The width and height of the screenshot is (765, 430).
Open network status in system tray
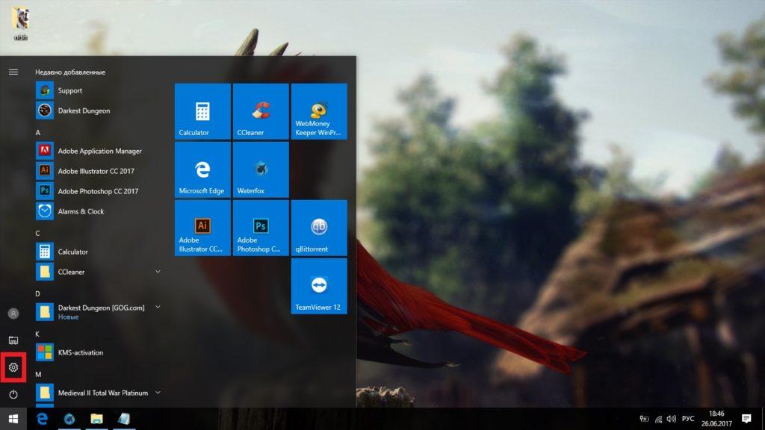coord(659,419)
